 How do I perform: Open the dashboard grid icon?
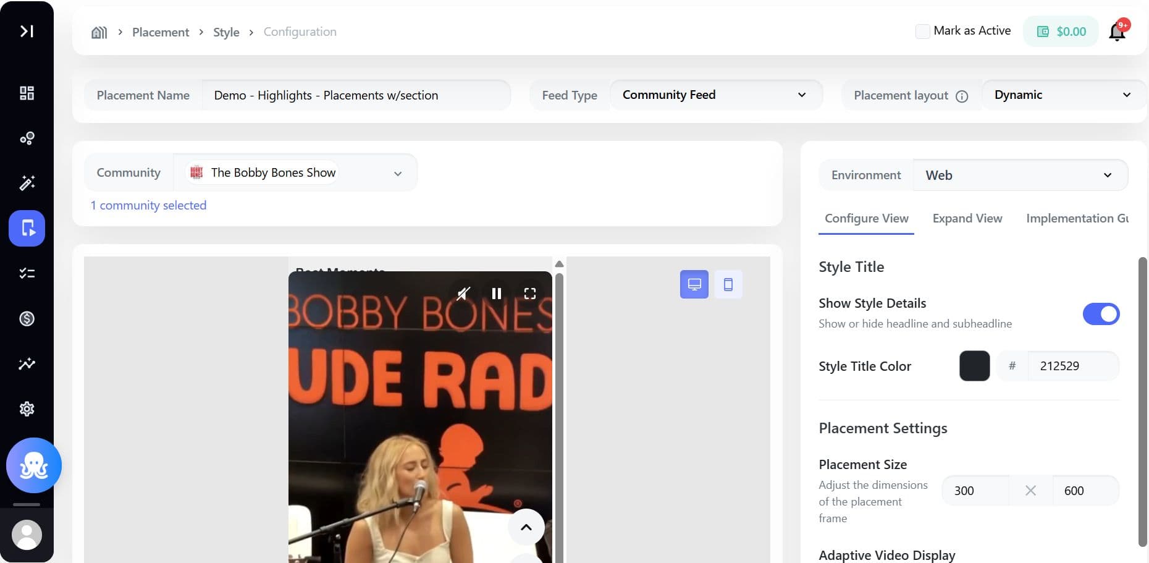click(27, 93)
